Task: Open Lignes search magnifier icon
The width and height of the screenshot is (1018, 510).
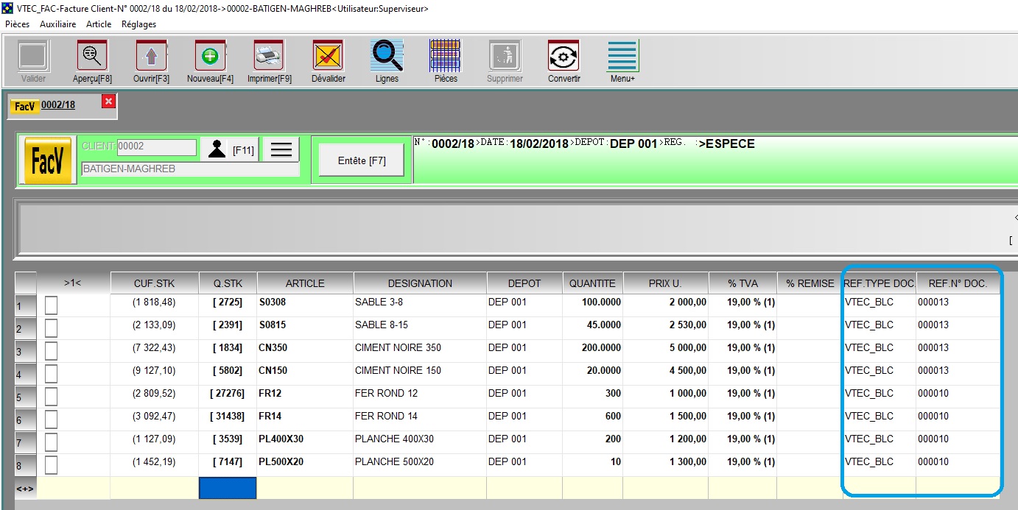Action: coord(387,56)
